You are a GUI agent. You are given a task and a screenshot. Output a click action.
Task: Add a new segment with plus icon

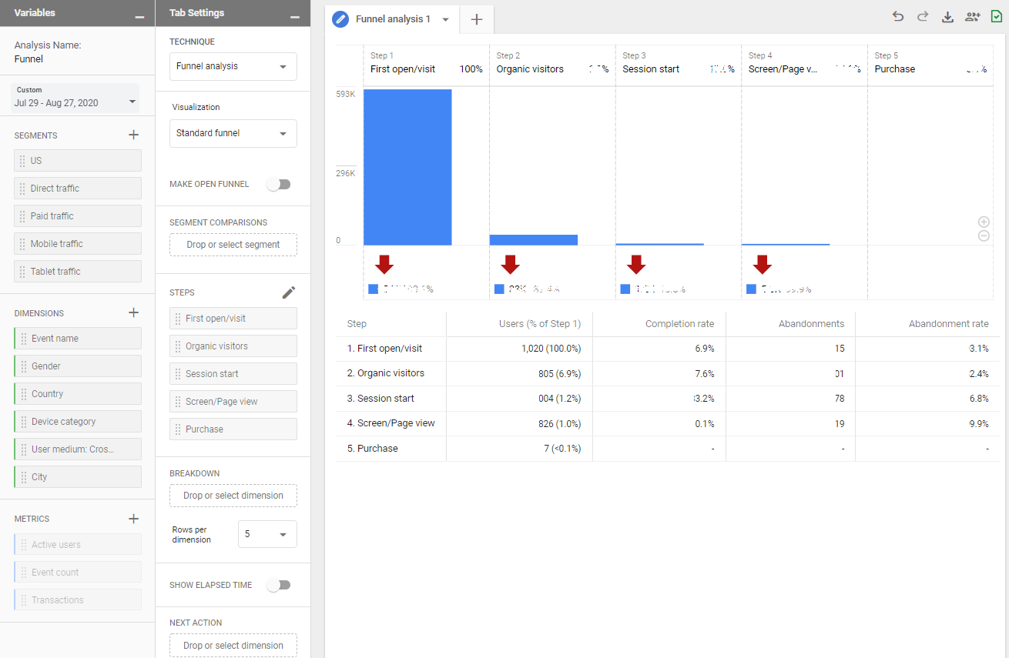click(133, 135)
